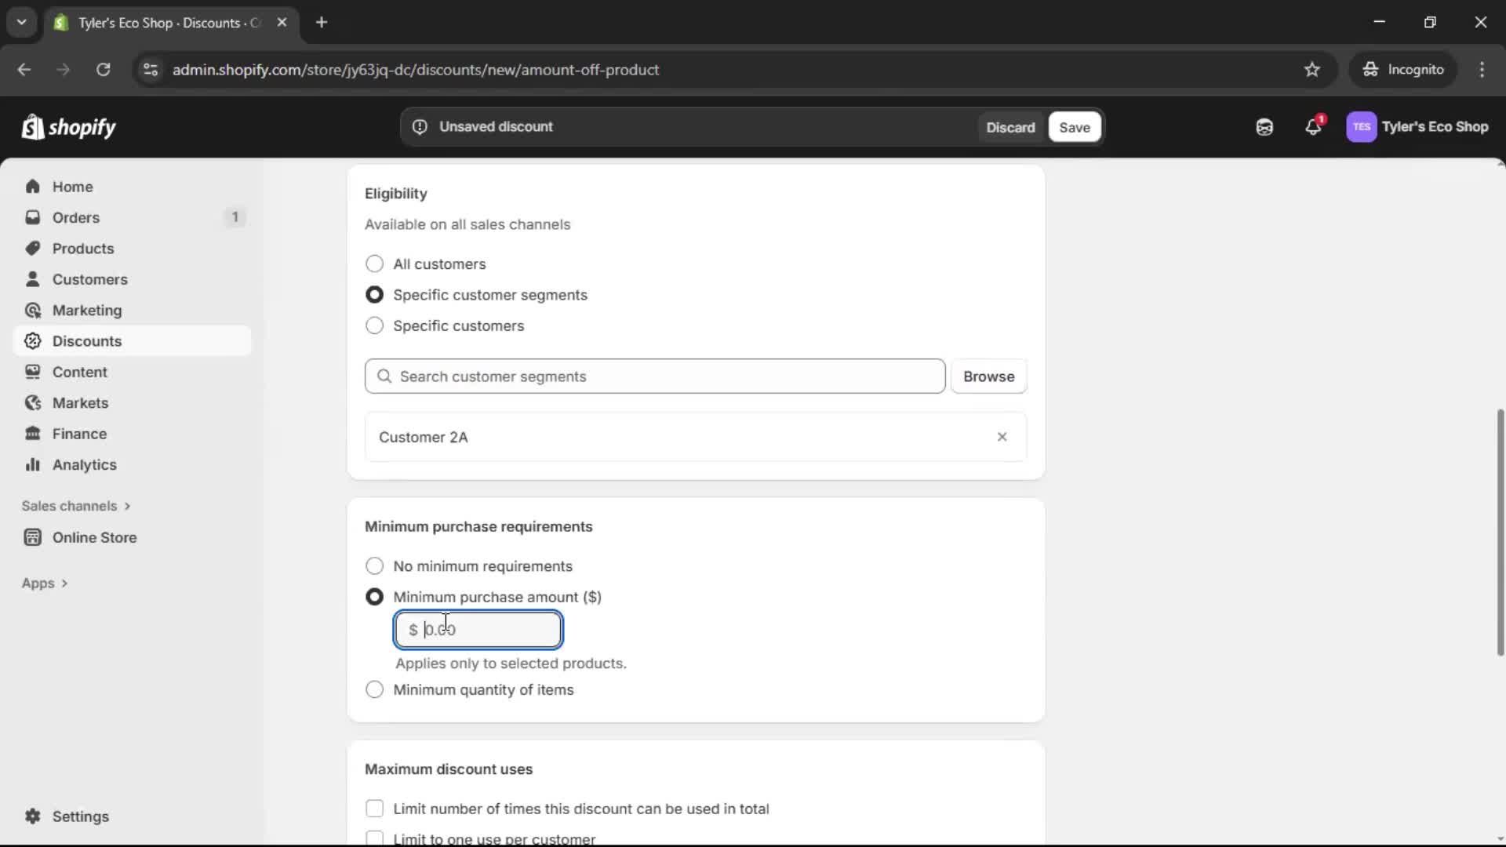Switch to the Tyler's Eco Shop Discounts tab
The width and height of the screenshot is (1506, 847).
[x=157, y=23]
